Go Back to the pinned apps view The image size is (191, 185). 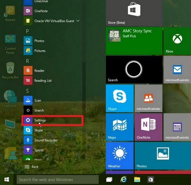[x=31, y=167]
